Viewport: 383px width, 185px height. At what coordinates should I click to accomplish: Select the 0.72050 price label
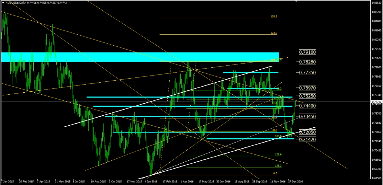tap(307, 132)
